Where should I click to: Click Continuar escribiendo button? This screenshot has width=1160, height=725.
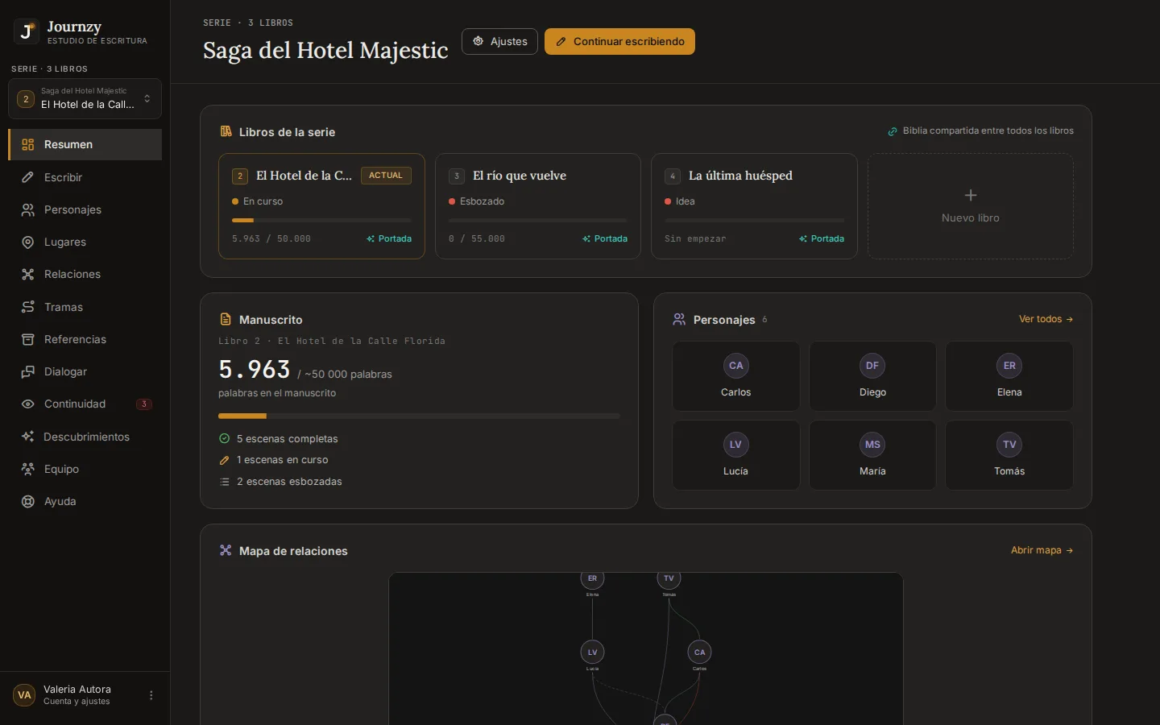click(x=619, y=41)
